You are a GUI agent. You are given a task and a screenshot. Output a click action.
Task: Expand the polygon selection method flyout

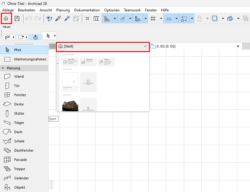pos(14,37)
